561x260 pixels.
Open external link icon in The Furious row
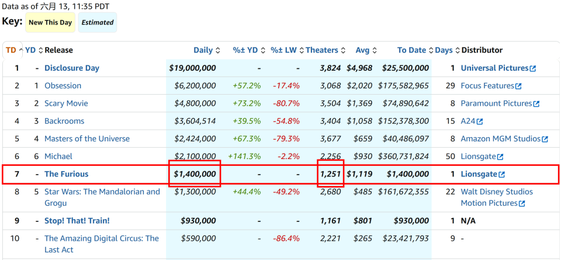coord(501,175)
